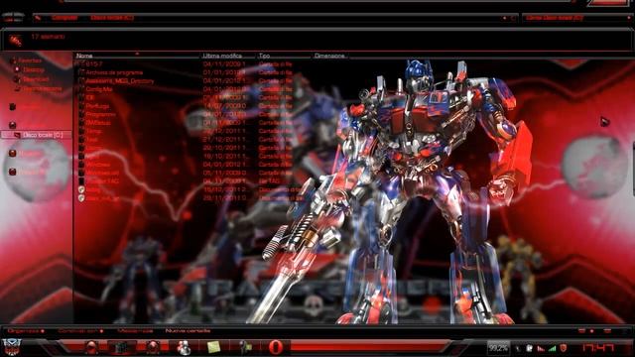Select Disco locale (C:) in the sidebar
This screenshot has height=357, width=635.
[37, 135]
